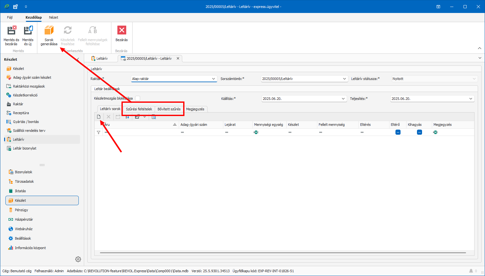
Task: Click the Sorok generálása ribbon icon
Action: (x=49, y=31)
